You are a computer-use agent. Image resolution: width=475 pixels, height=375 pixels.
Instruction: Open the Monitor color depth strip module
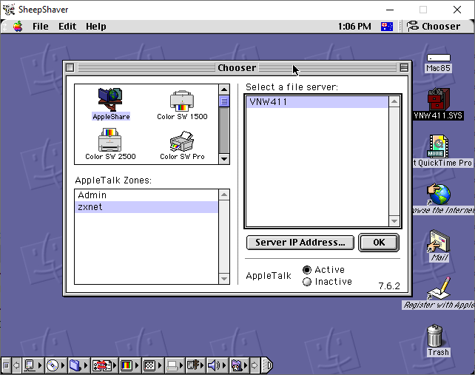coord(129,365)
